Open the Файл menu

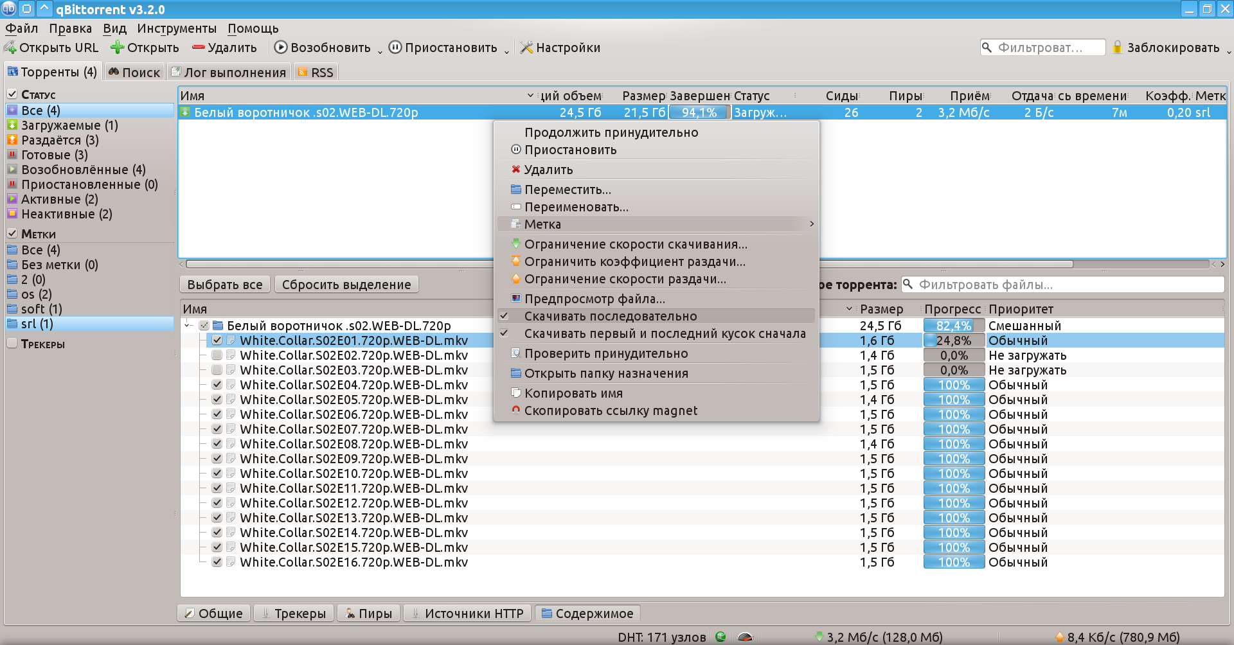pos(22,28)
